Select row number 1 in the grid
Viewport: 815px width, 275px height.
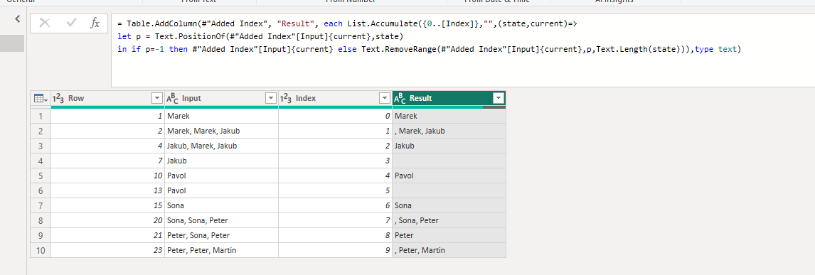(41, 117)
